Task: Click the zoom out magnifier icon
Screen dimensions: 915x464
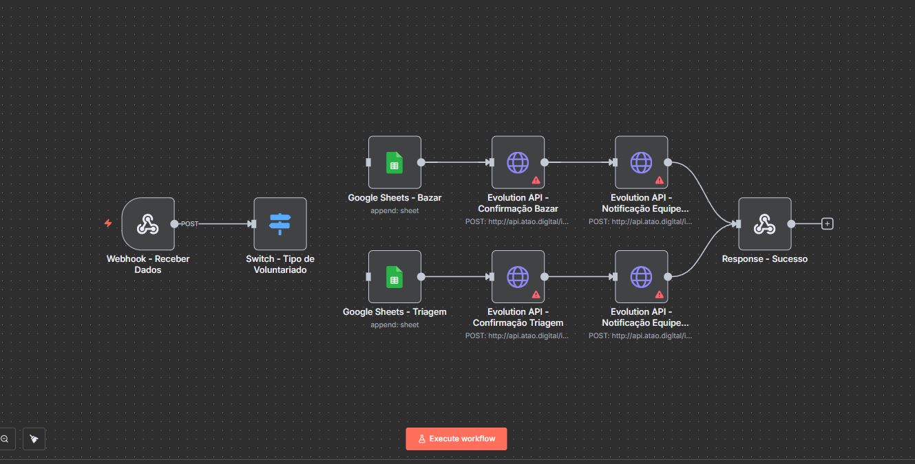Action: click(5, 439)
